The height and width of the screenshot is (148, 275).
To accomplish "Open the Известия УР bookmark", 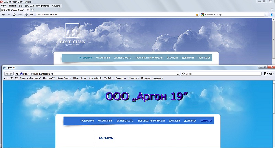I will point(49,78).
